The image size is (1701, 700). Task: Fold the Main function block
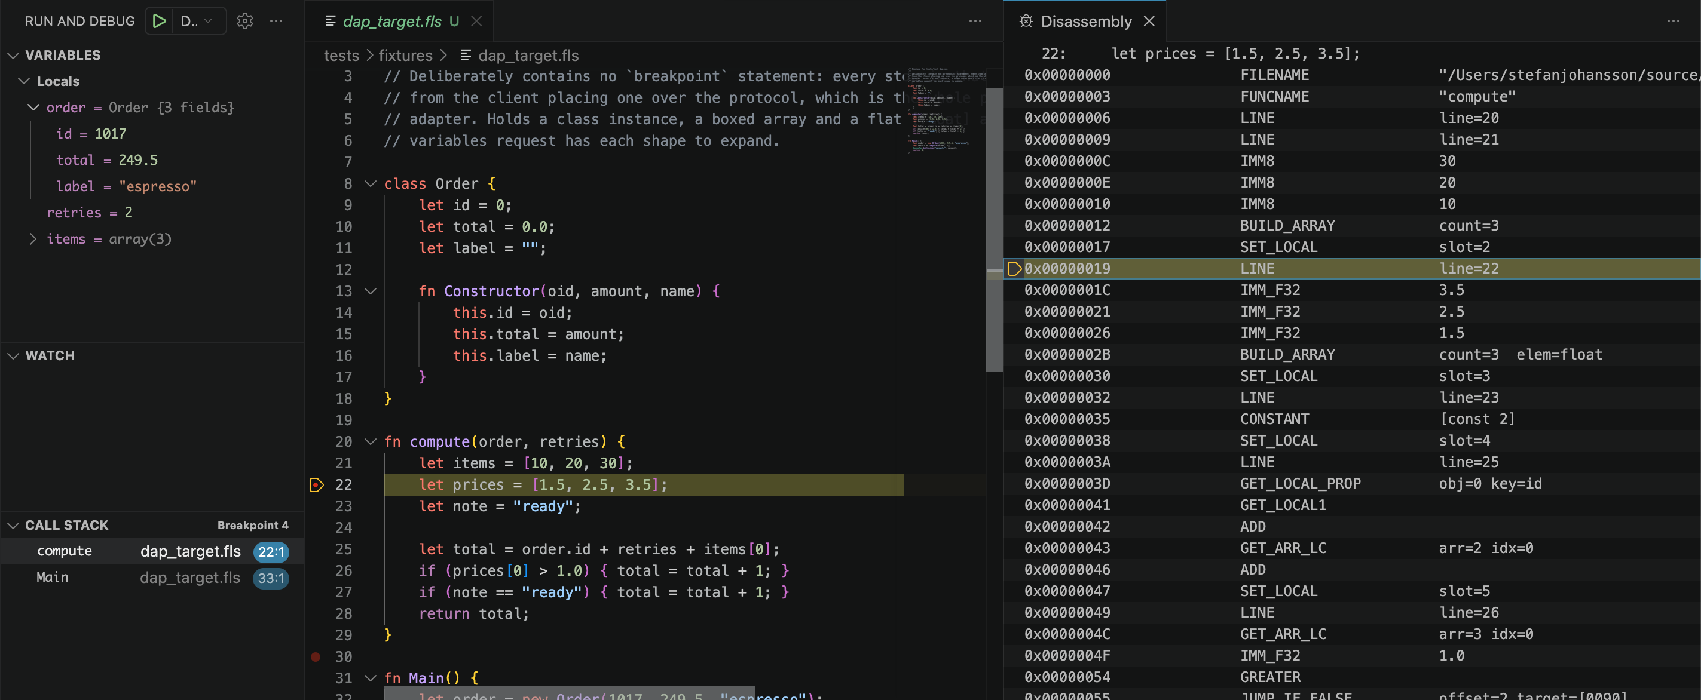(x=371, y=677)
